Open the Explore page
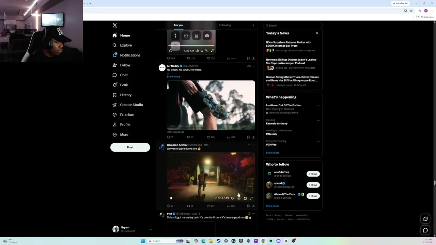 click(122, 45)
